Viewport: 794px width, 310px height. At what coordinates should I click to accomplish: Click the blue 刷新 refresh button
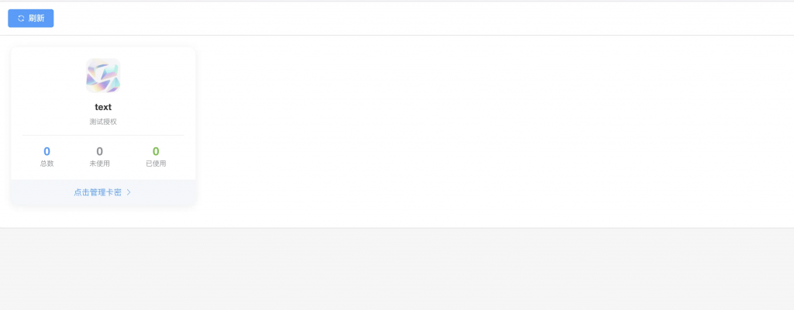(x=31, y=18)
